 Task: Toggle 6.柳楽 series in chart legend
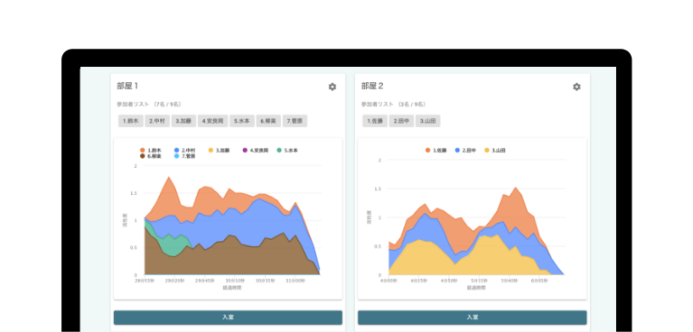click(x=151, y=156)
